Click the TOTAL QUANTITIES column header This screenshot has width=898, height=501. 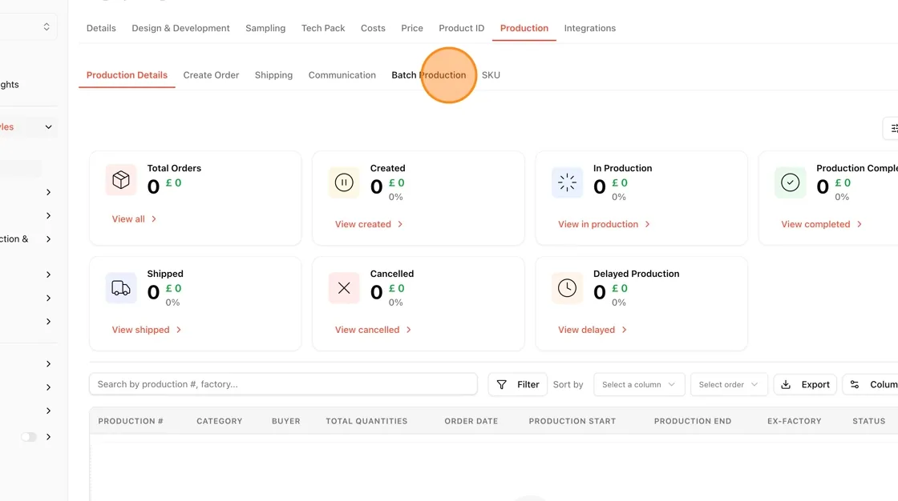coord(366,421)
